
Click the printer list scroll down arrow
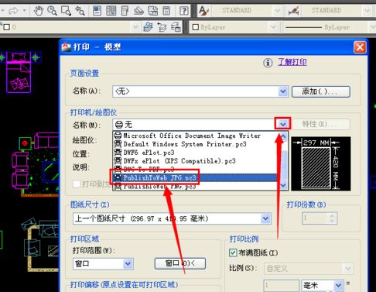pos(283,185)
